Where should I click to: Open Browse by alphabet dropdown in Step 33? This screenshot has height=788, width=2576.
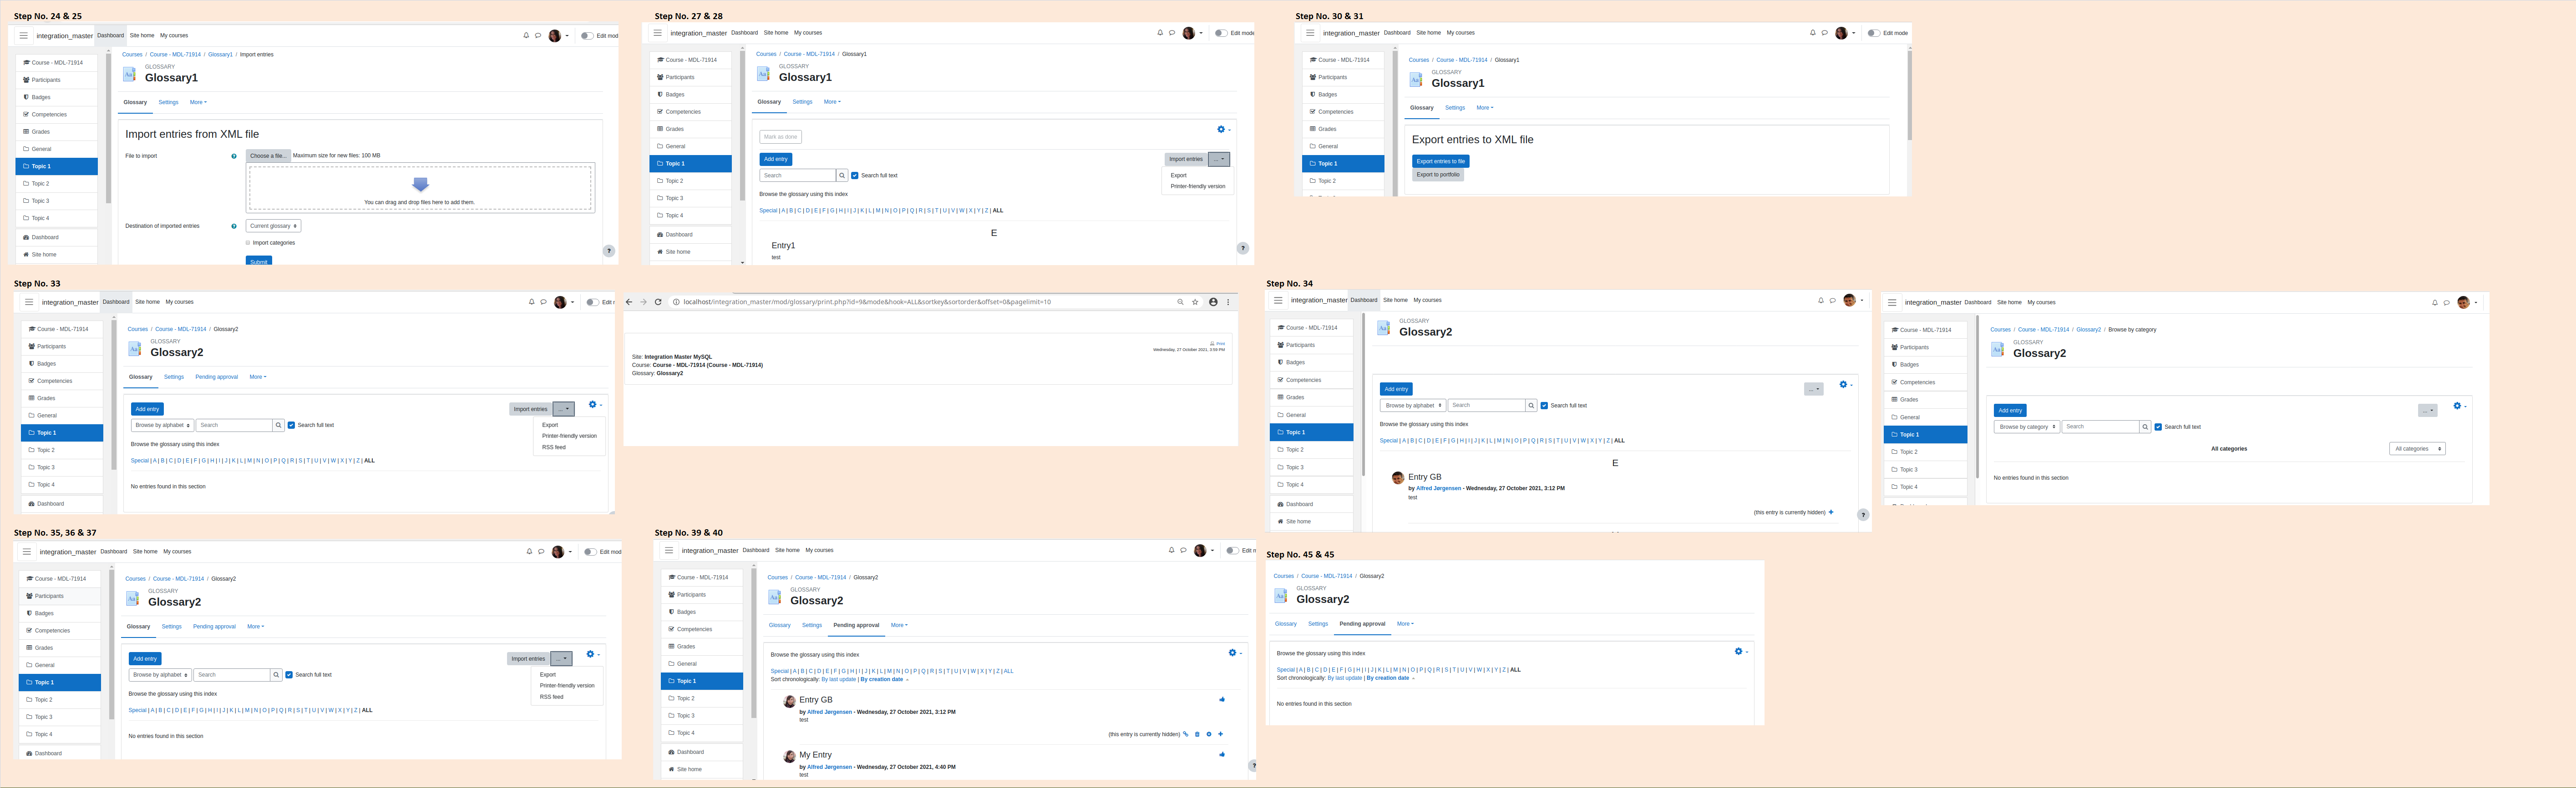point(162,426)
